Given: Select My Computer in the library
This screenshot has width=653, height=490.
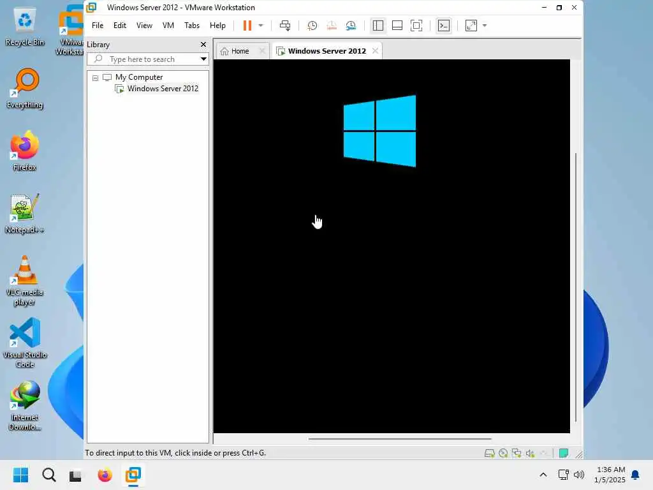Looking at the screenshot, I should click(139, 77).
